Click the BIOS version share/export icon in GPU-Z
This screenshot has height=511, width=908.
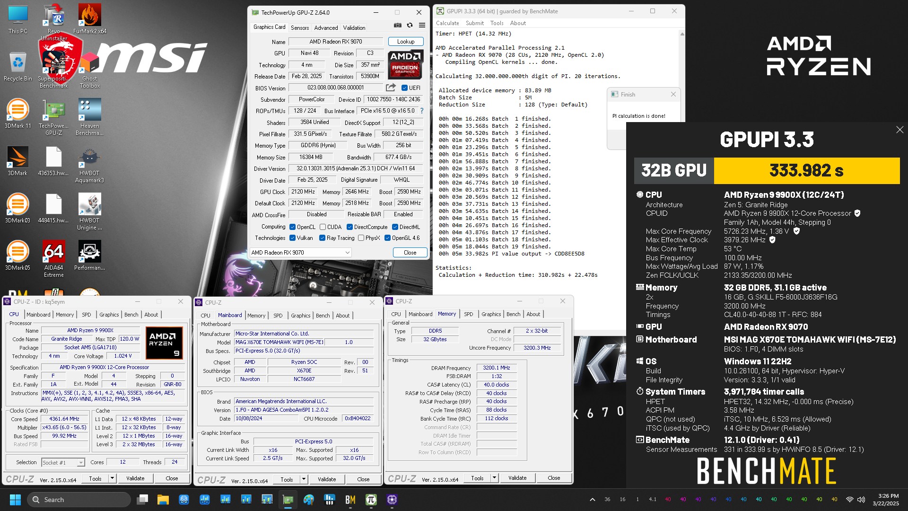click(391, 88)
